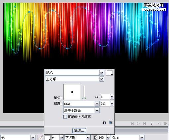169x140 pixels.
Task: Go to the last frame
Action: click(144, 123)
